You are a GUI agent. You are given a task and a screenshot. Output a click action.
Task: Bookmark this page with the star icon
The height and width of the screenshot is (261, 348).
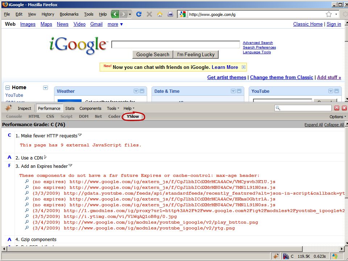pos(329,14)
